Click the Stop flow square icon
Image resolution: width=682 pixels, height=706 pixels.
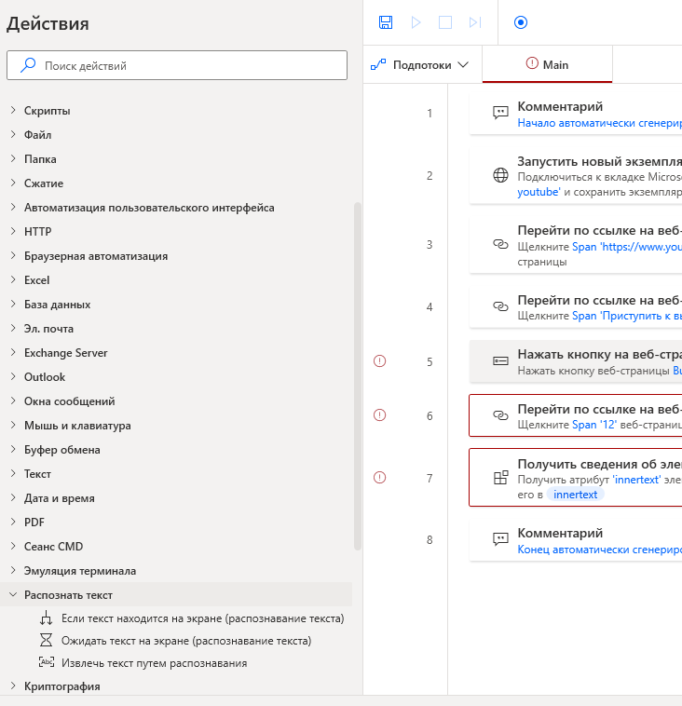(445, 22)
